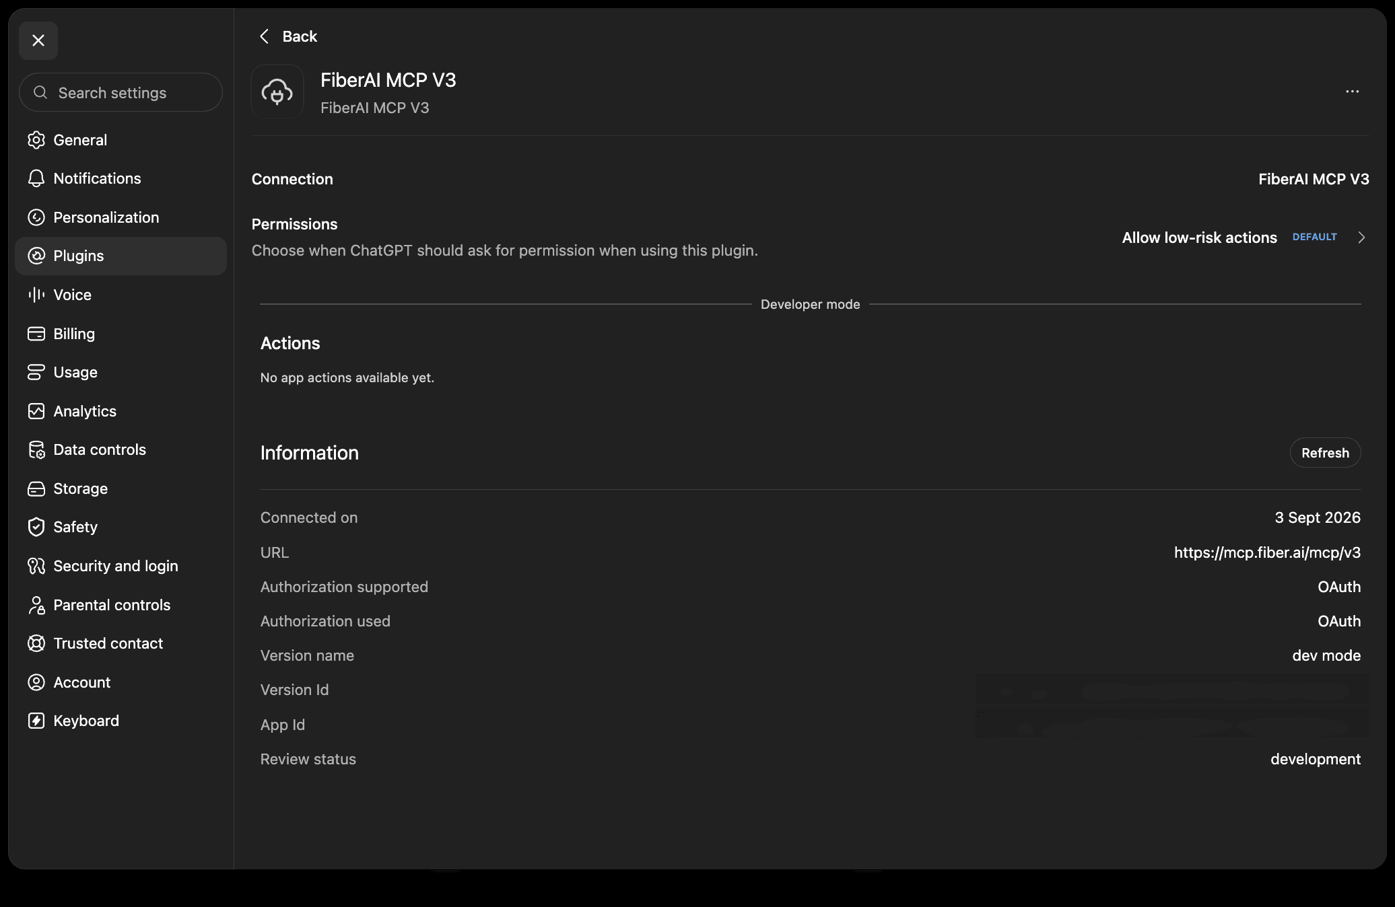Click the connection name FiberAI MCP V3 value
1395x907 pixels.
1314,179
